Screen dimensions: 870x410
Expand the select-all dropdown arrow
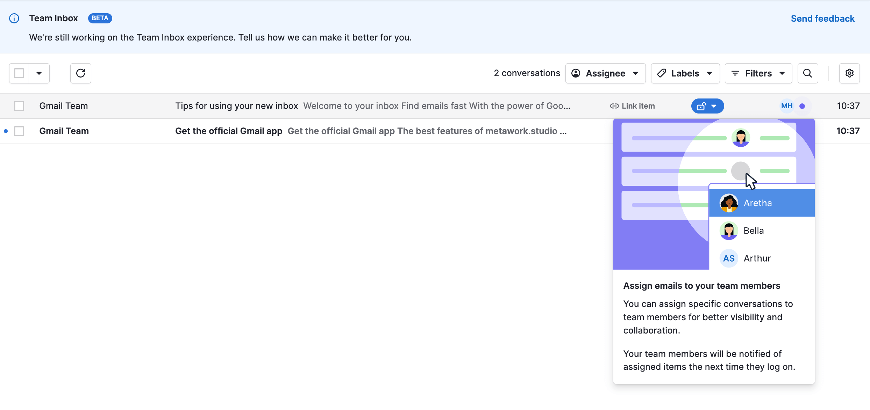coord(39,73)
